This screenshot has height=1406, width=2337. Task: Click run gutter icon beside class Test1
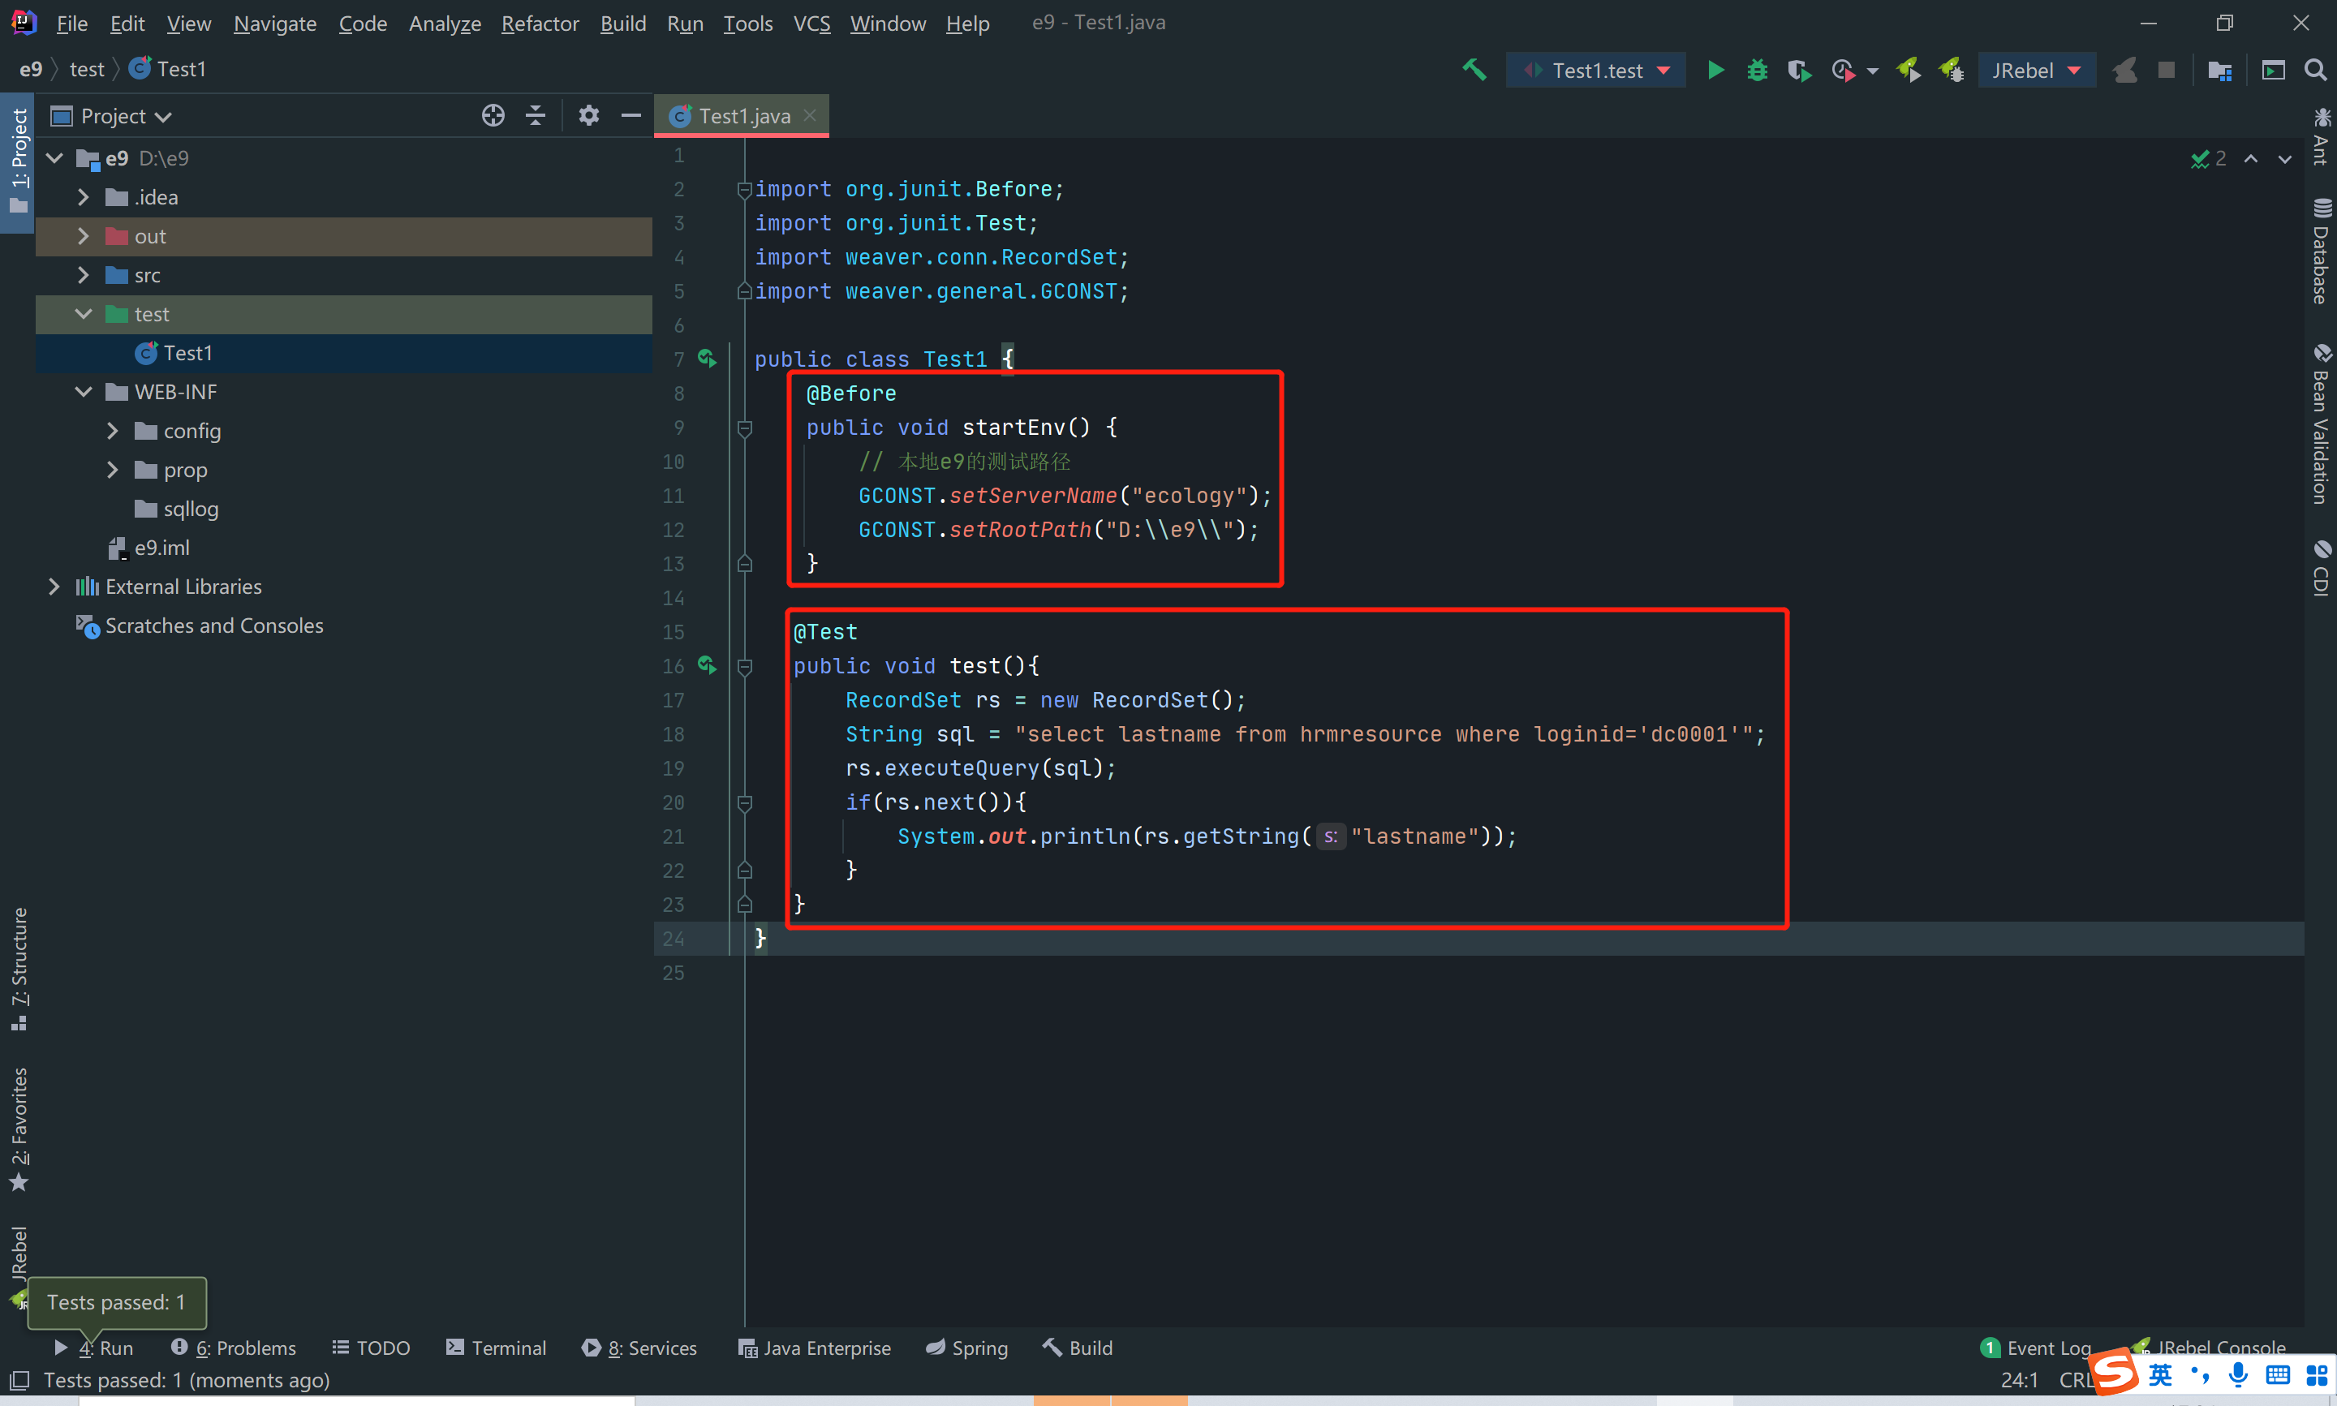(x=707, y=358)
